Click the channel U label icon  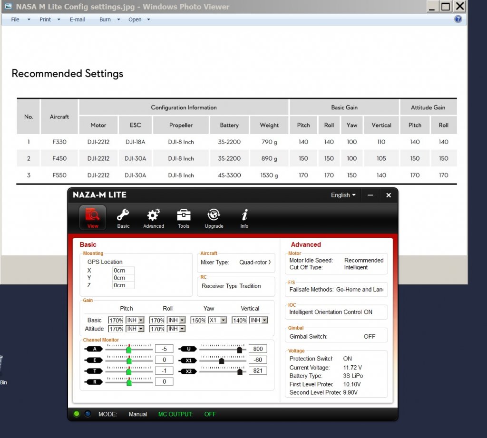coord(187,349)
